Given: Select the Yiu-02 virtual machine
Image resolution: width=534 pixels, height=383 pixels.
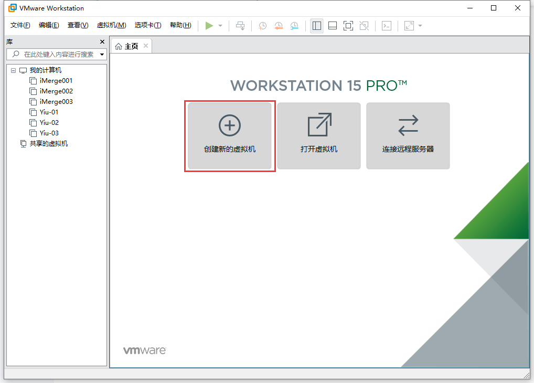Looking at the screenshot, I should [49, 123].
